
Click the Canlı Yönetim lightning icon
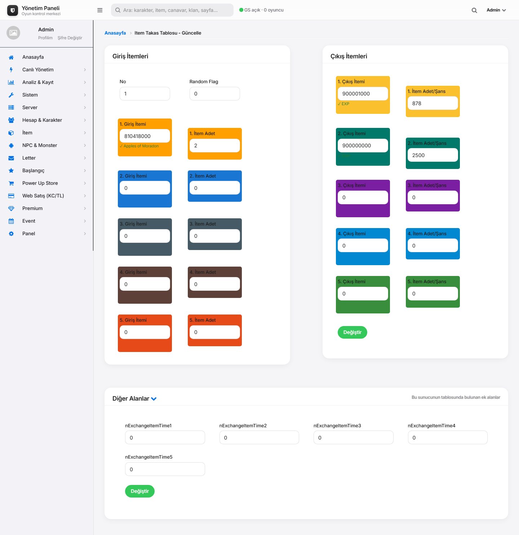coord(11,70)
